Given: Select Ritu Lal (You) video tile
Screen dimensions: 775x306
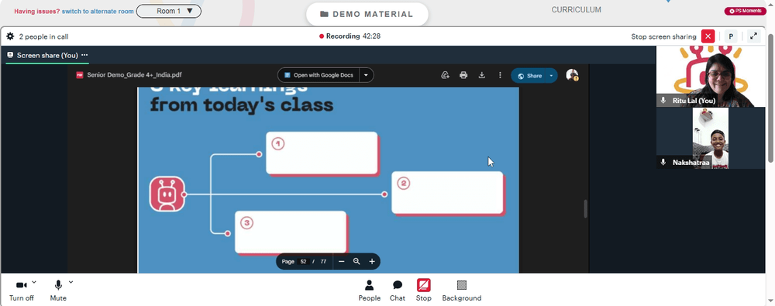Looking at the screenshot, I should [x=710, y=76].
